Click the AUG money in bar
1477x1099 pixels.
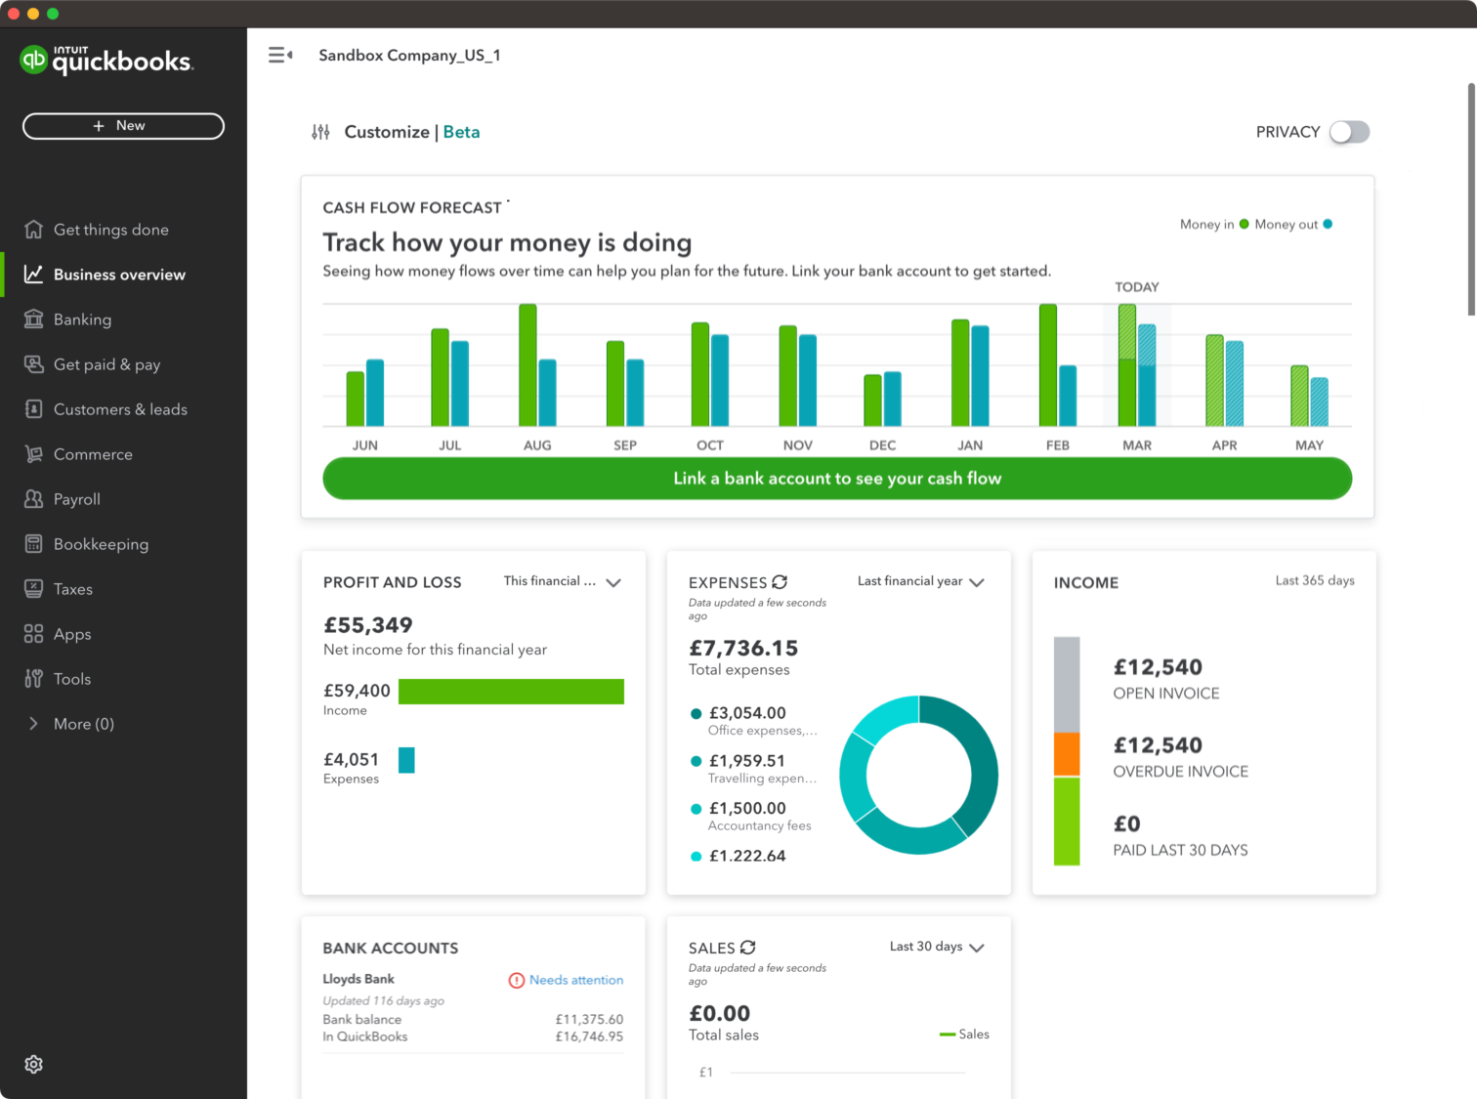[x=527, y=365]
